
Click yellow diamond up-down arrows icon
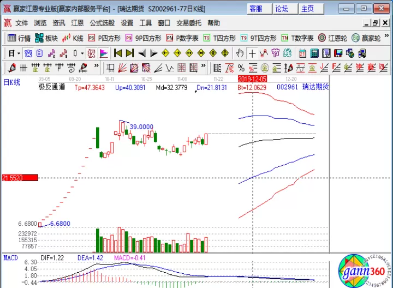[225, 53]
